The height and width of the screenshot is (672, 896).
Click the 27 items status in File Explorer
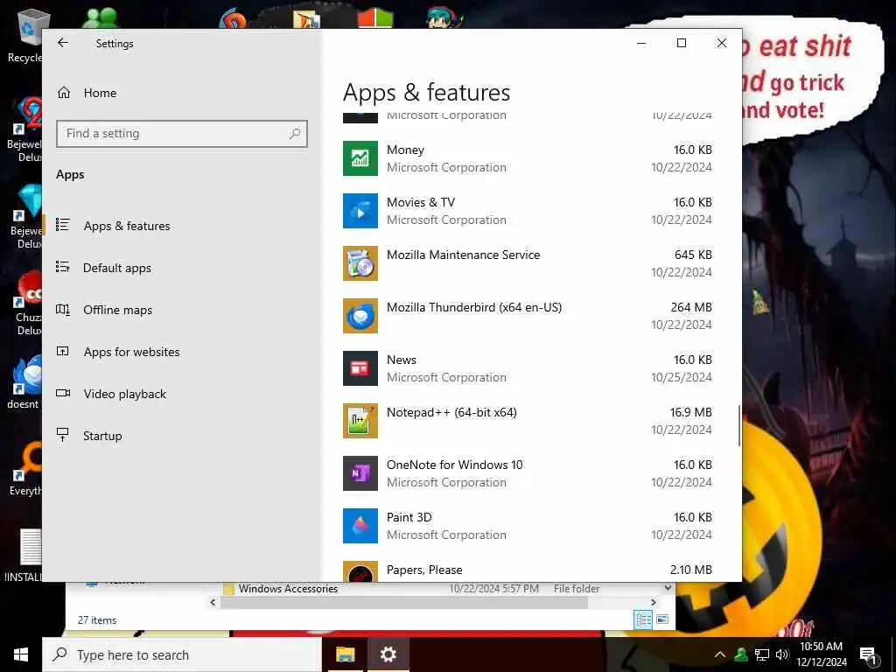[x=97, y=620]
